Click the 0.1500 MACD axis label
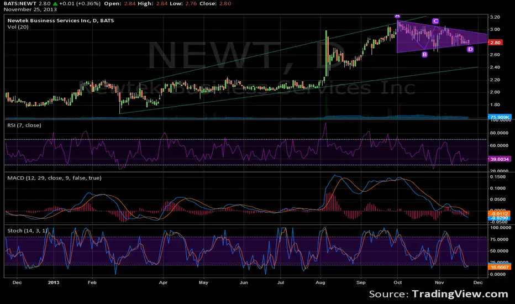Image resolution: width=515 pixels, height=304 pixels. point(497,177)
